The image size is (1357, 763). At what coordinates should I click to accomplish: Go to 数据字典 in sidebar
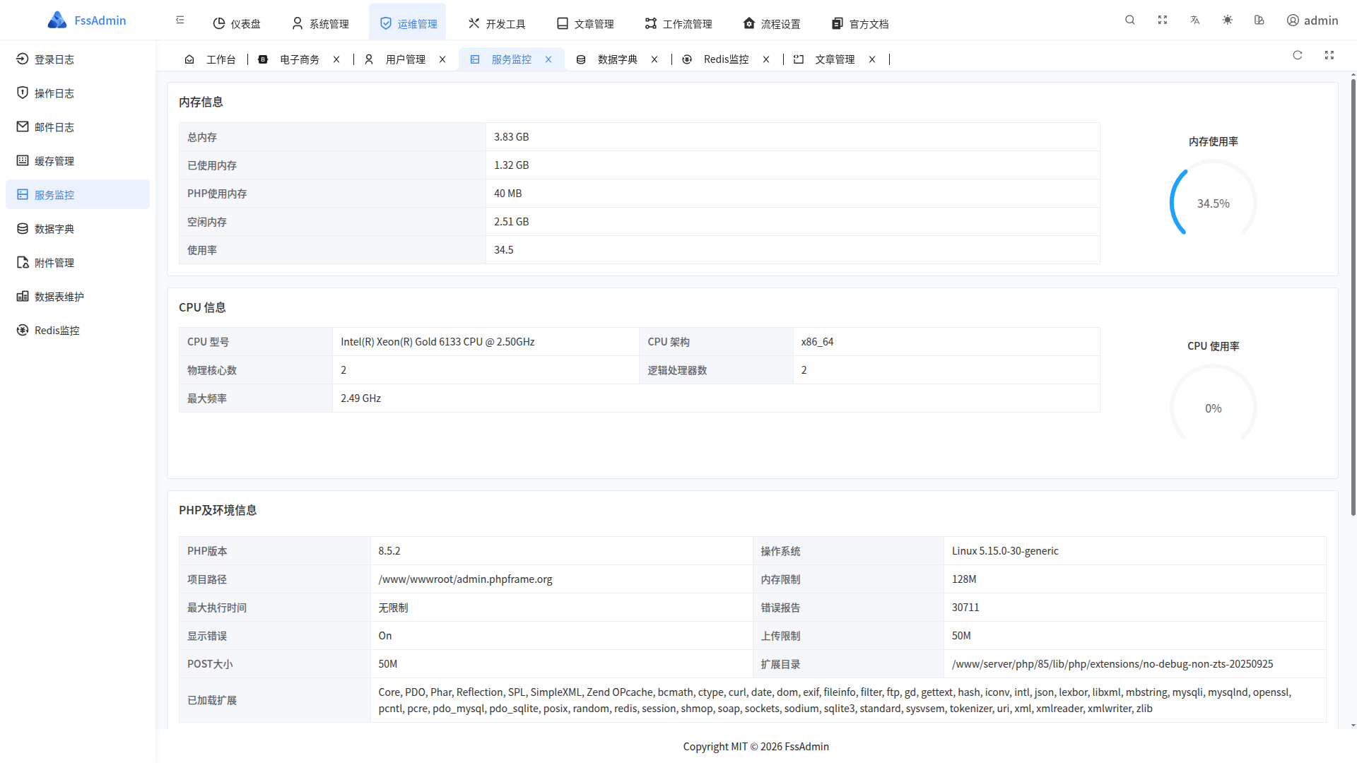tap(78, 229)
